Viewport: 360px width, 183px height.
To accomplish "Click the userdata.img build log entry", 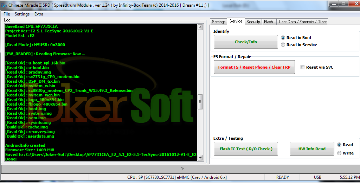I will [30, 136].
